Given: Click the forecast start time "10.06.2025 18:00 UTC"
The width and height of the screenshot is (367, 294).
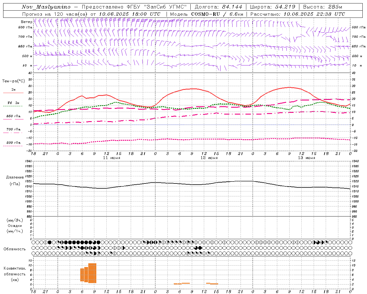Looking at the screenshot, I should (x=130, y=14).
